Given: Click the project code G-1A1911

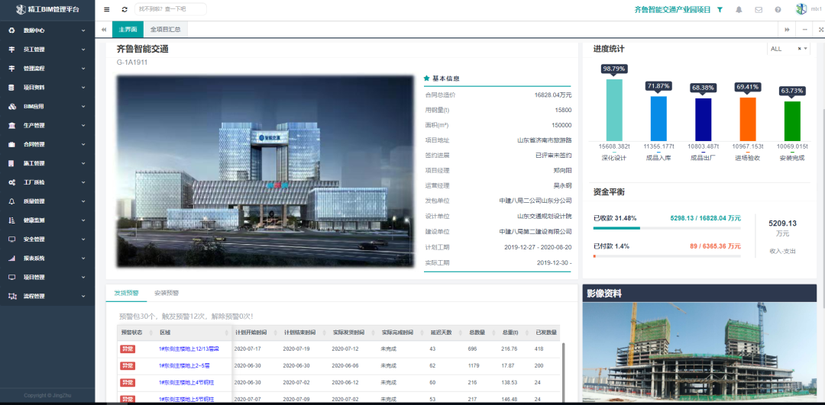Looking at the screenshot, I should [x=131, y=63].
